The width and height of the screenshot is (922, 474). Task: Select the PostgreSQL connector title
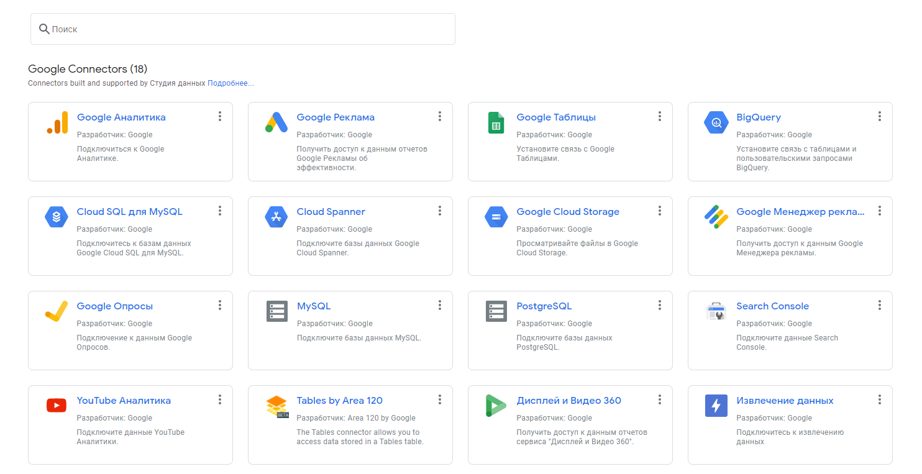(x=544, y=306)
